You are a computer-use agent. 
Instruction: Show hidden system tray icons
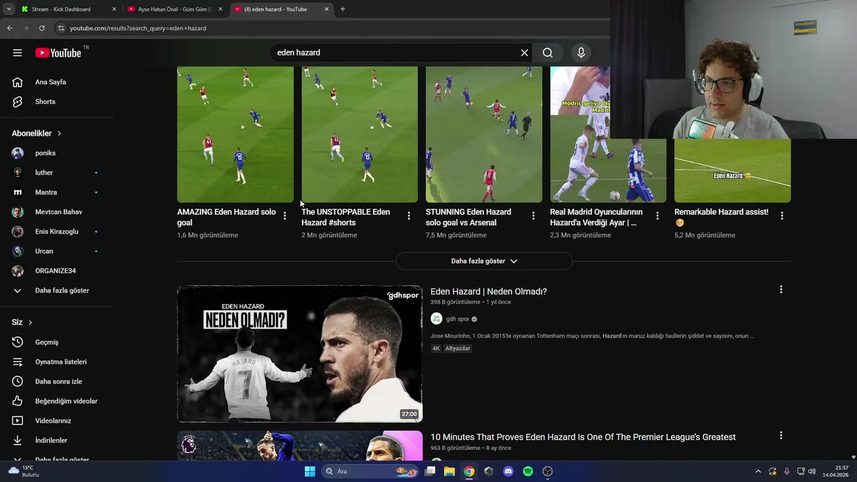[x=758, y=471]
